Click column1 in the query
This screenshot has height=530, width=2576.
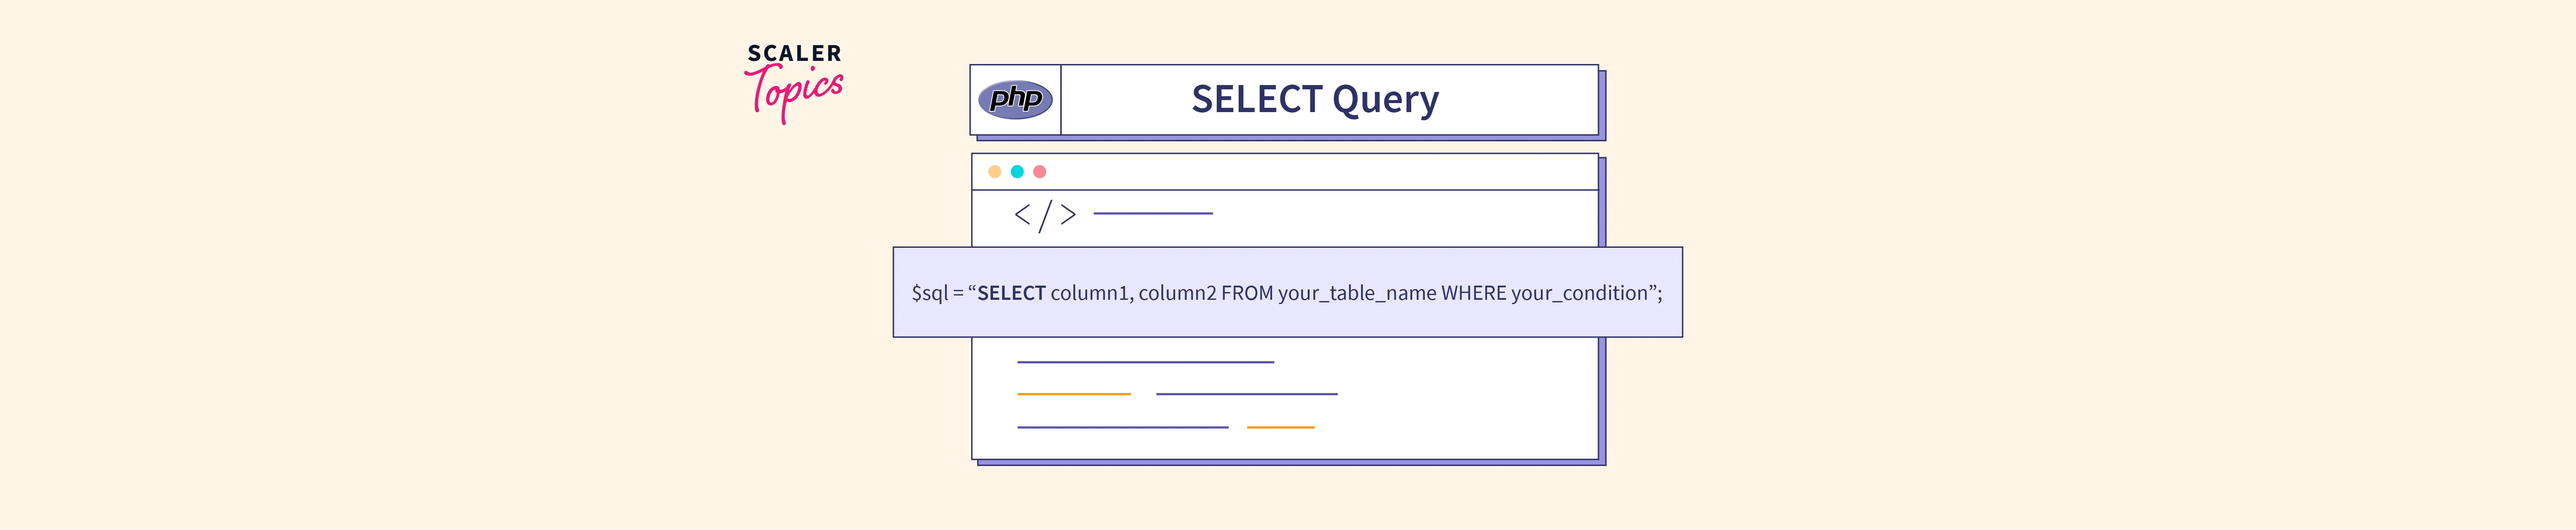tap(1090, 293)
